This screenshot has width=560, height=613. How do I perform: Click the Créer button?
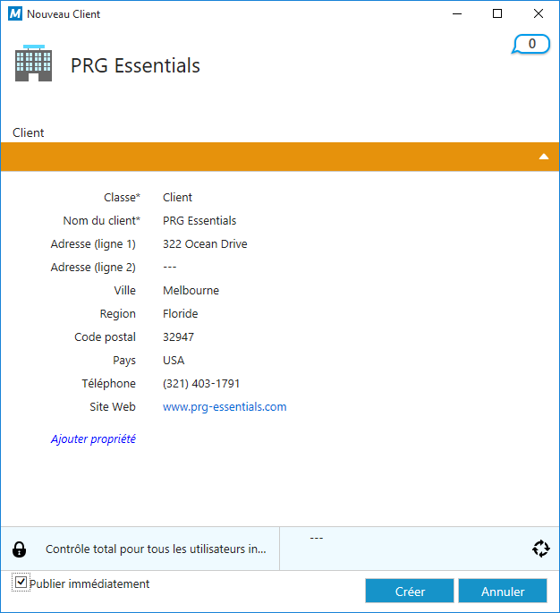pos(410,592)
